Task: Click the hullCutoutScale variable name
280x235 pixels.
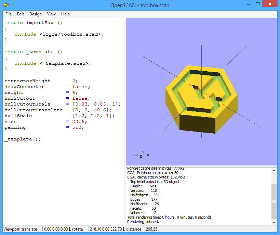Action: point(27,104)
